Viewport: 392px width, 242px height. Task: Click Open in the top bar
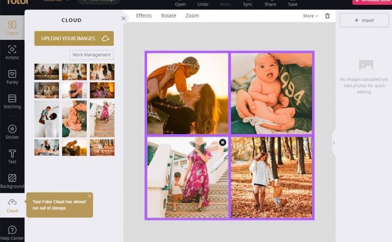tap(180, 3)
